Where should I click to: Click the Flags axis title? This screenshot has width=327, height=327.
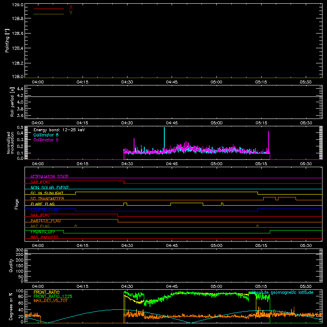point(17,204)
